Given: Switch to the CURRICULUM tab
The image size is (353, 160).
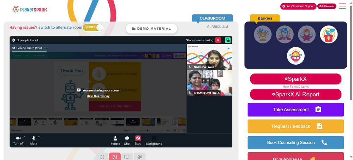Looking at the screenshot, I should (x=217, y=26).
